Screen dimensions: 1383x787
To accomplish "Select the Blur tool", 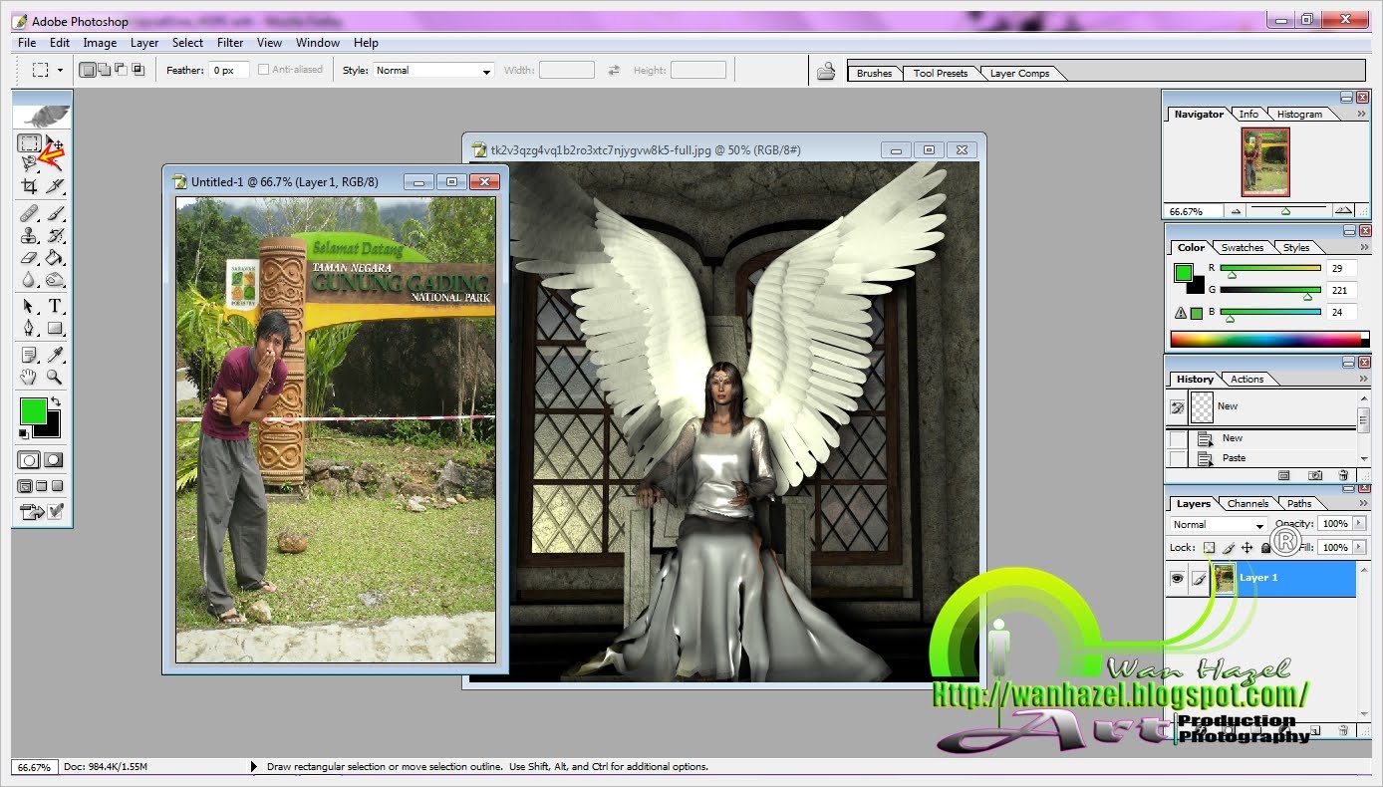I will [29, 280].
